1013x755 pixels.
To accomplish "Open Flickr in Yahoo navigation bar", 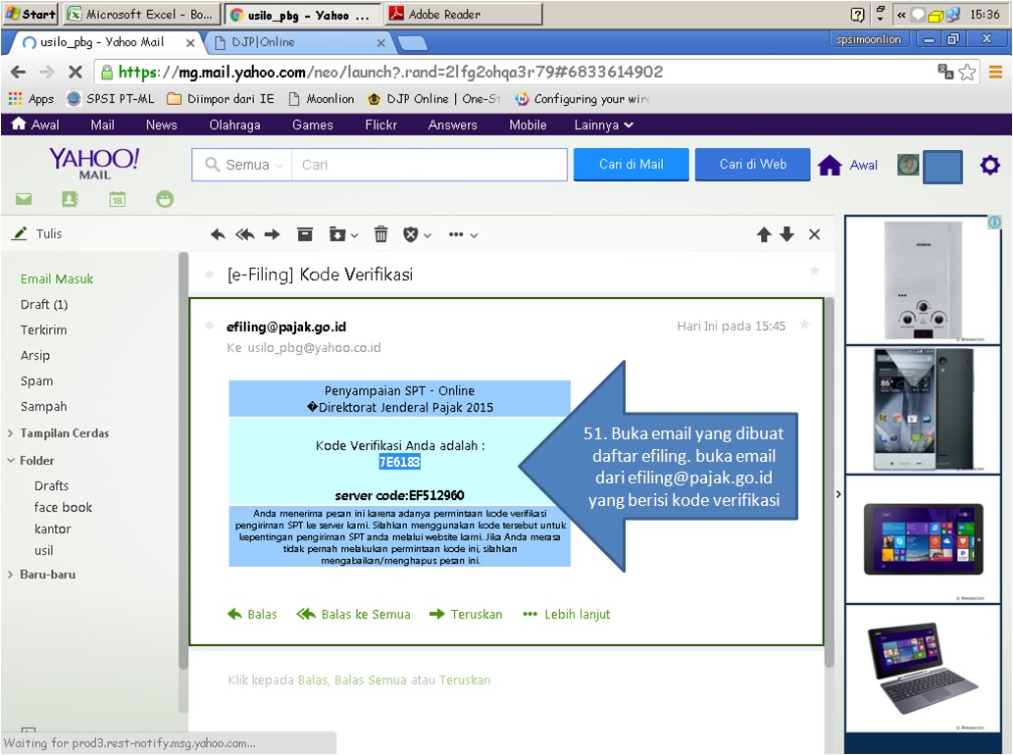I will coord(380,125).
